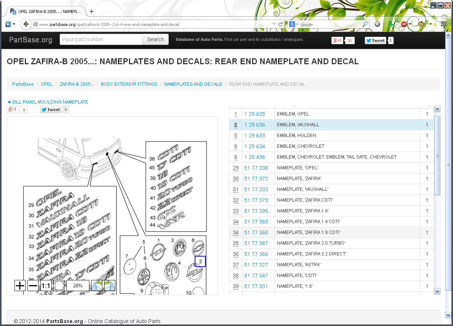453x326 pixels.
Task: Open the green downloads arrow icon
Action: (x=390, y=24)
